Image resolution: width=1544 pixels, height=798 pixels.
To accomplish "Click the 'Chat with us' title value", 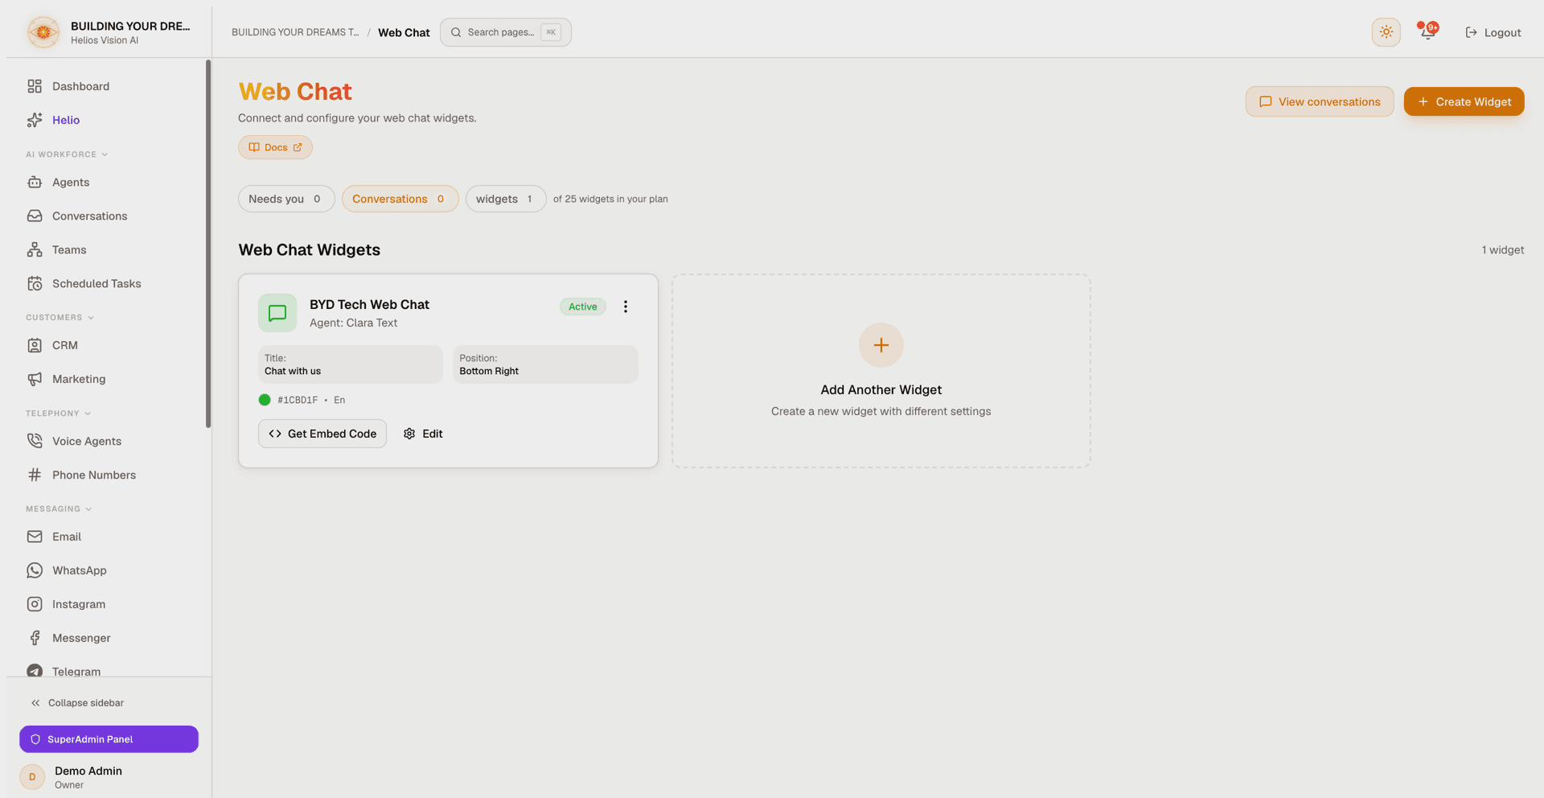I will pos(293,371).
